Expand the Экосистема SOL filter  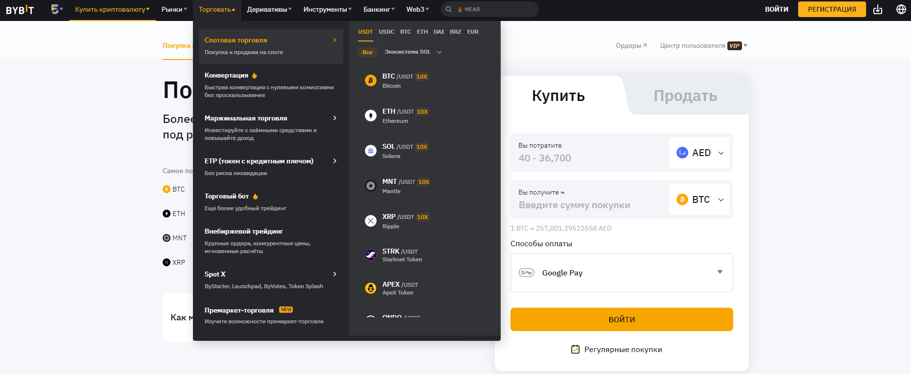[413, 52]
